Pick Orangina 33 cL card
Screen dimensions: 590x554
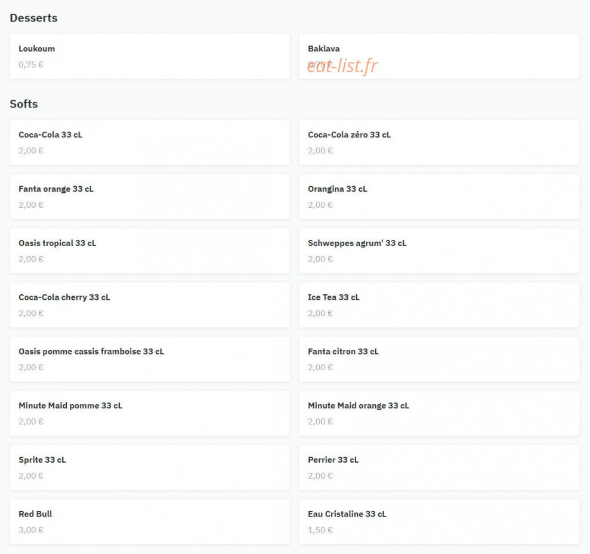point(439,196)
